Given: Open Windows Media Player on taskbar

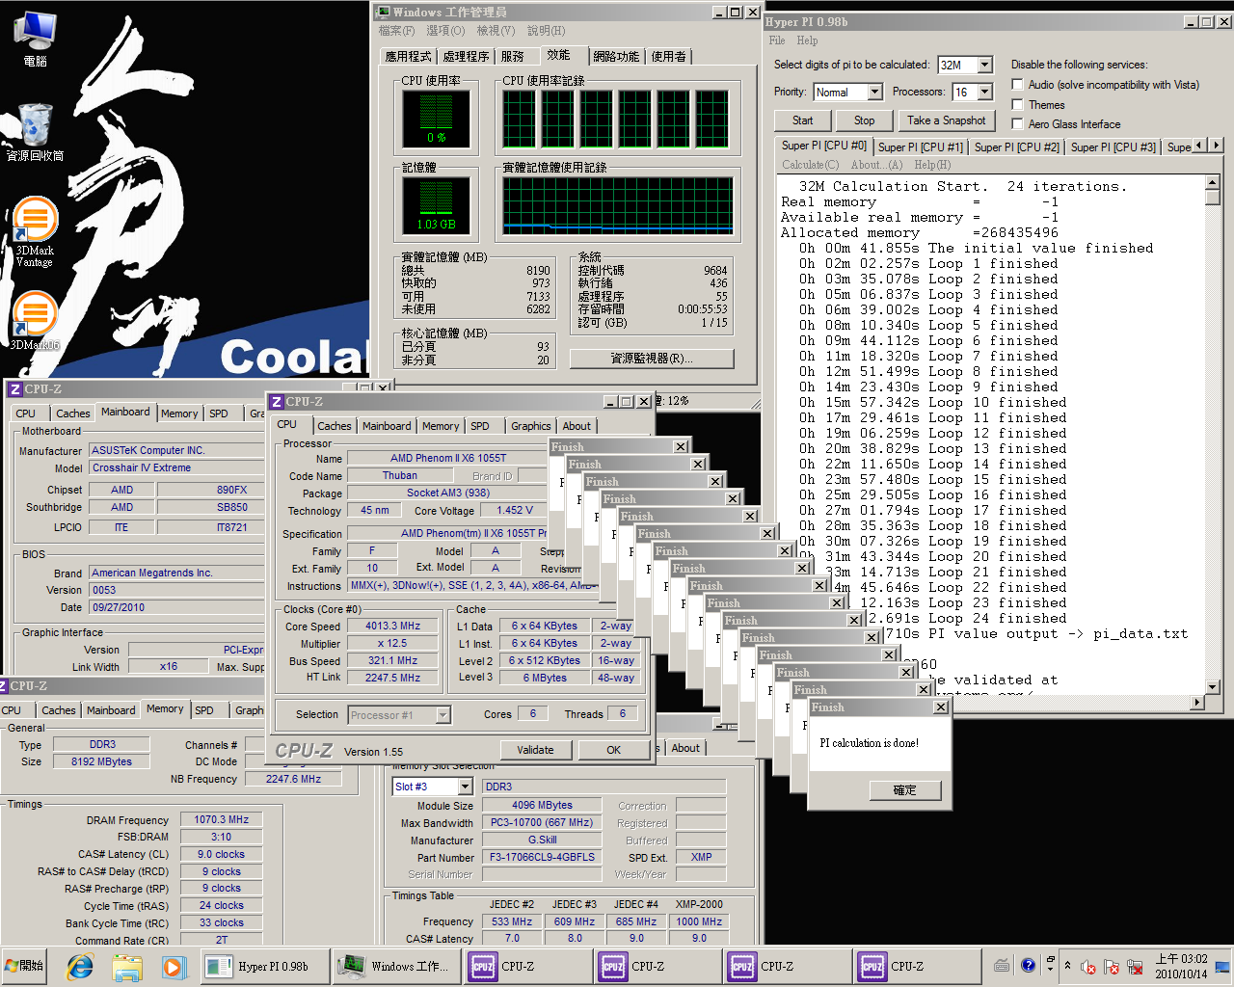Looking at the screenshot, I should click(x=173, y=966).
